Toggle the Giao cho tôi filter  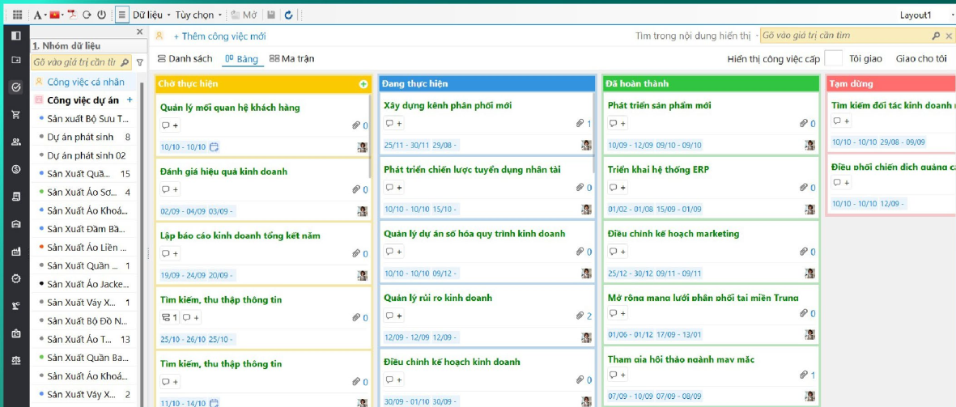pos(920,59)
